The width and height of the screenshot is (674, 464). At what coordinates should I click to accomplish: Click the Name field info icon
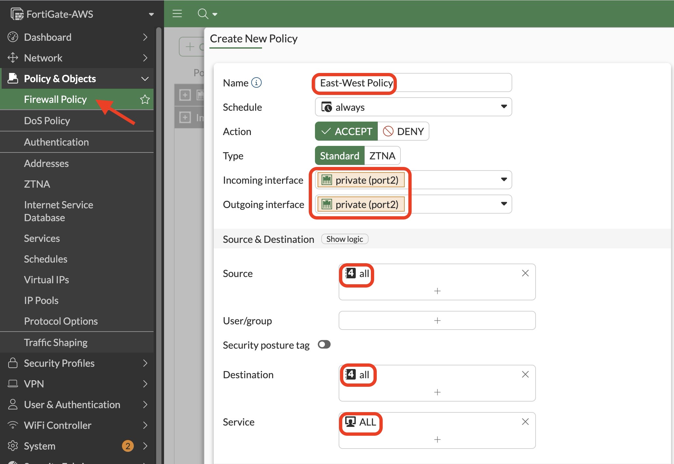(x=256, y=82)
